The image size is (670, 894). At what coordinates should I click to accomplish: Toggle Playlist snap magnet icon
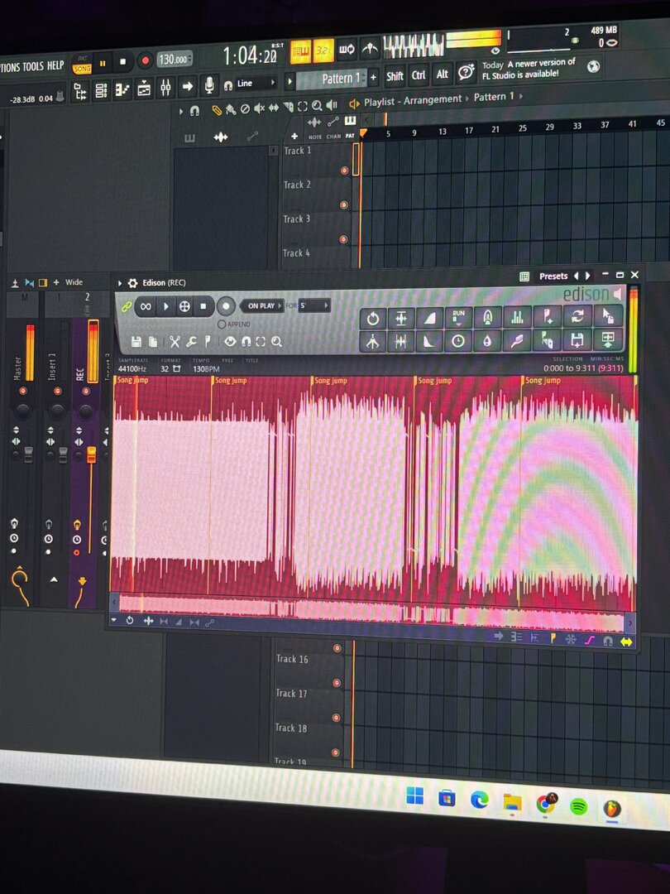(x=194, y=111)
